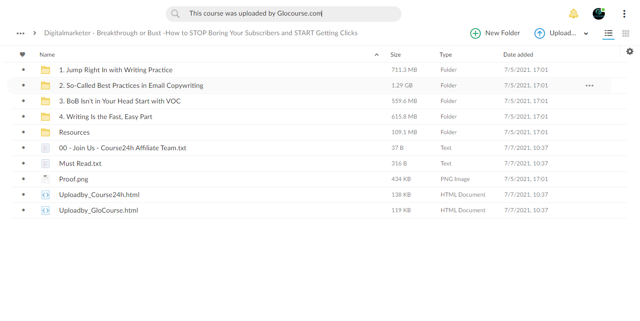Sort files by Size column header
The image size is (640, 321).
pos(396,55)
